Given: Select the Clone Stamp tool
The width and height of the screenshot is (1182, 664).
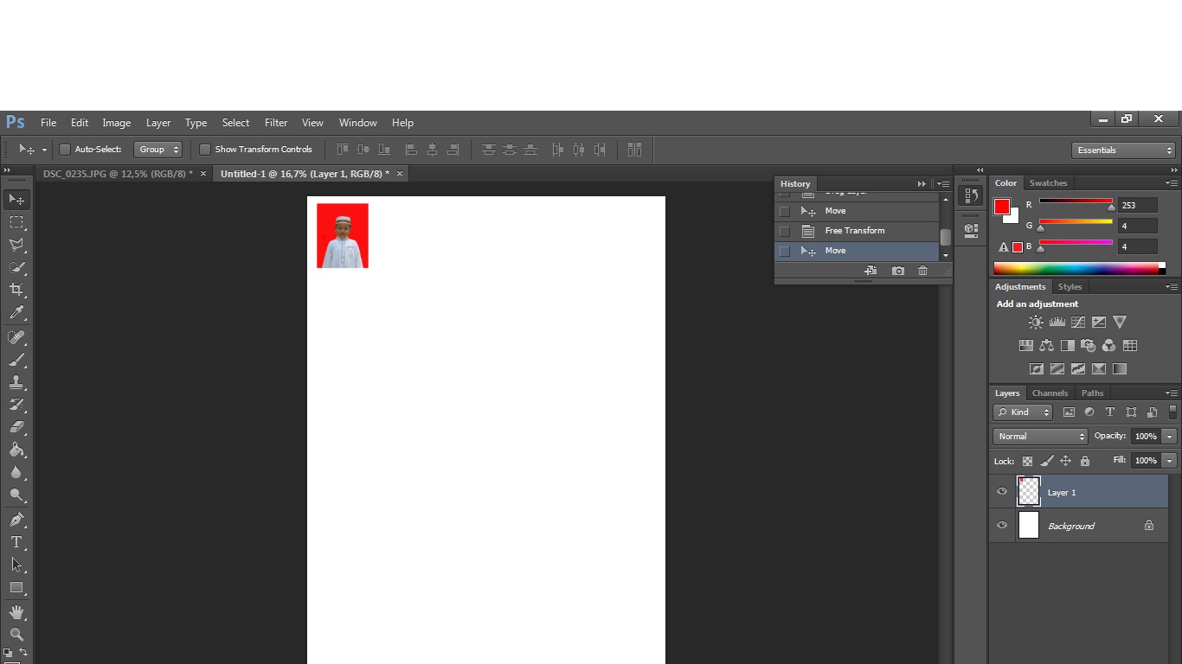Looking at the screenshot, I should 16,382.
